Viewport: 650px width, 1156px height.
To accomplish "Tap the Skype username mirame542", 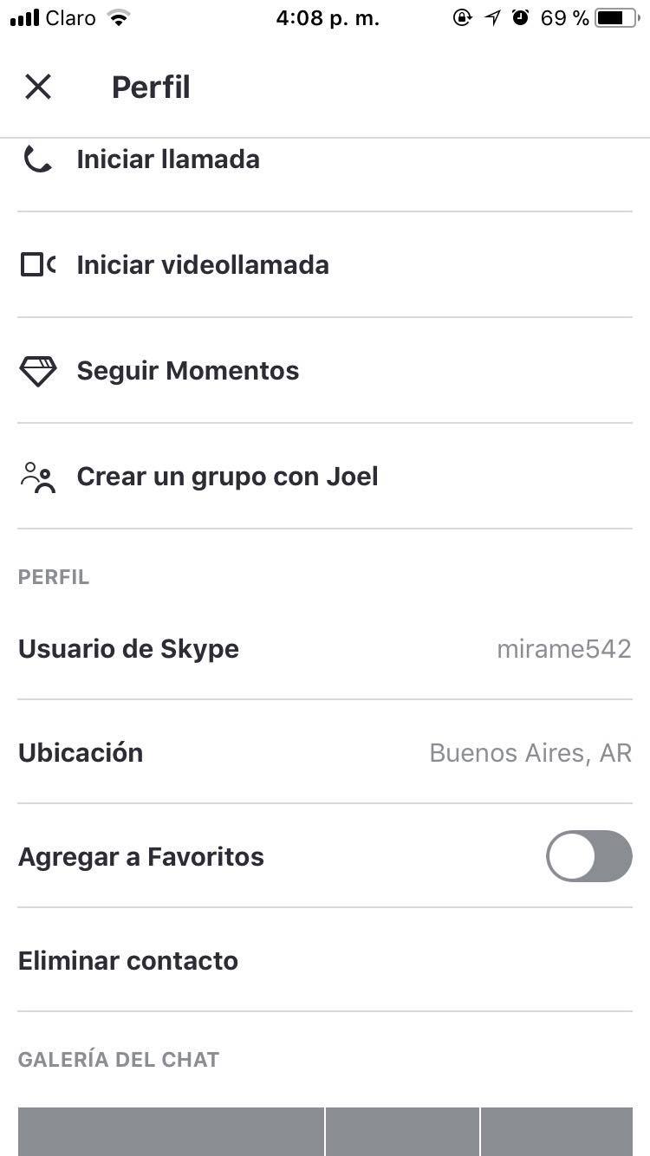I will (x=564, y=649).
